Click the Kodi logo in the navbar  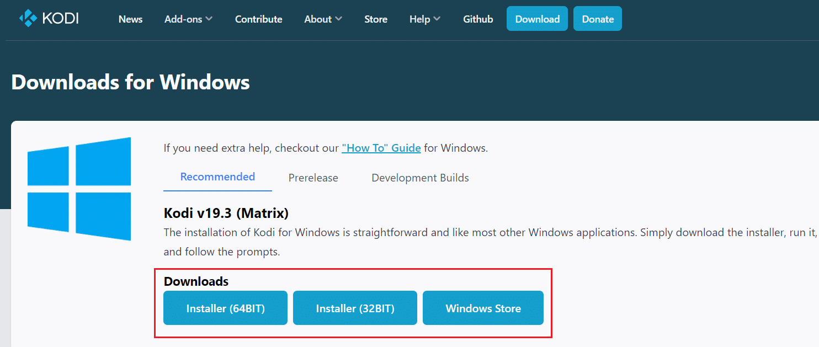coord(49,18)
